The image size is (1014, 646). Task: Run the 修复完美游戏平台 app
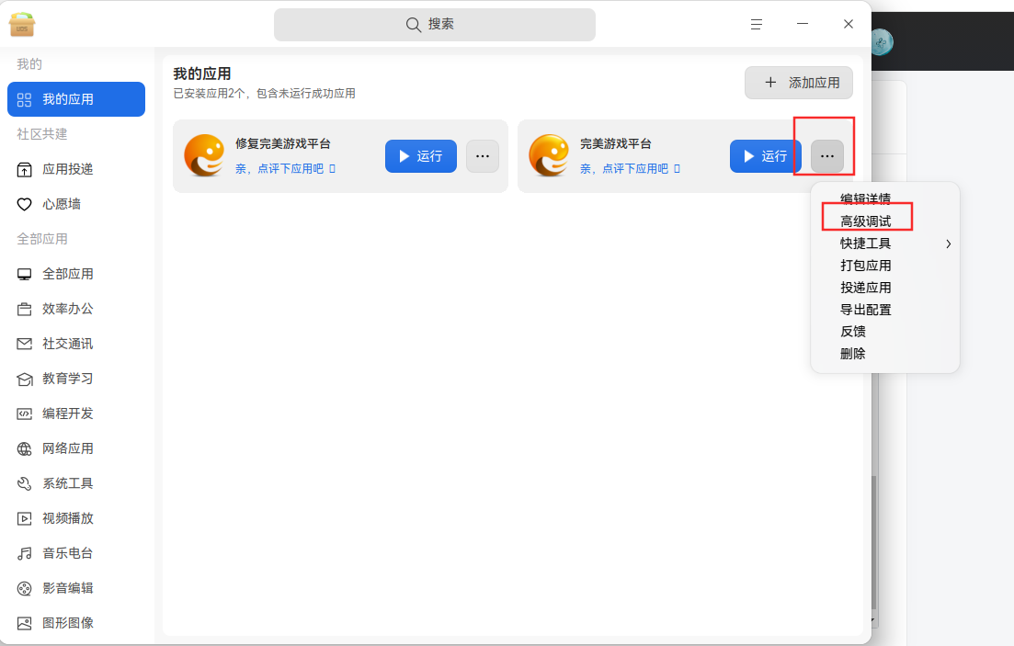pyautogui.click(x=421, y=156)
